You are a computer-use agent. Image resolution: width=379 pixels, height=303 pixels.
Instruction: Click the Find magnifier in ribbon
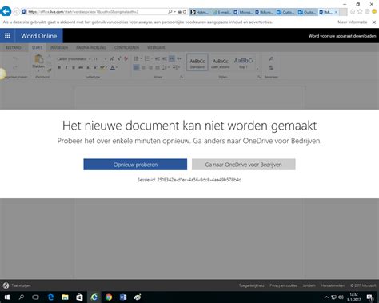(271, 58)
